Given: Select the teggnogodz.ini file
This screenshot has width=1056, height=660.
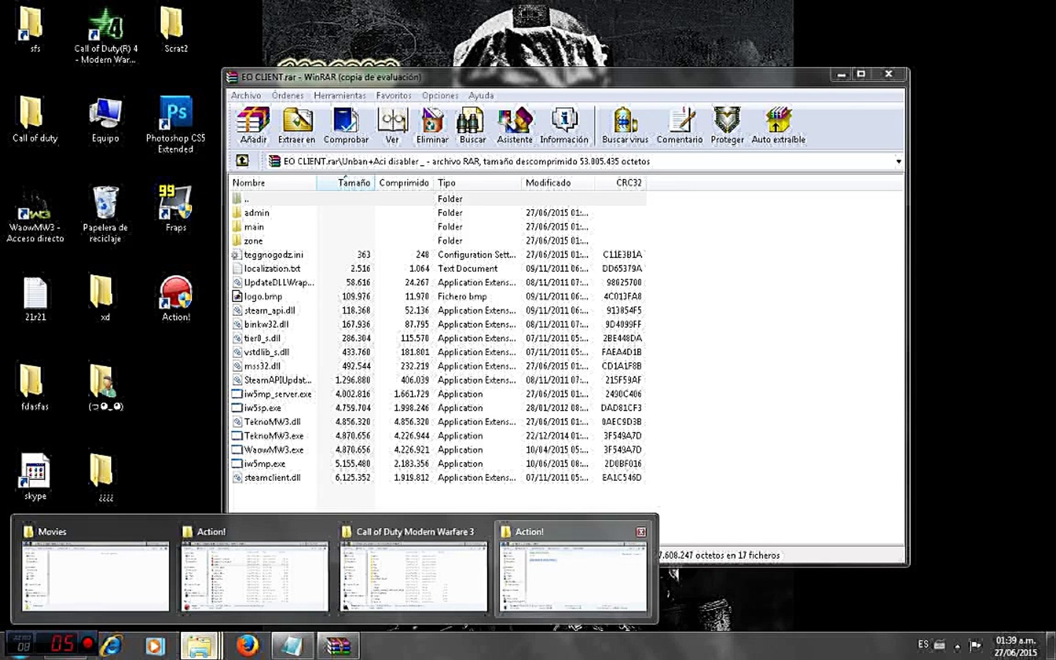Looking at the screenshot, I should coord(438,255).
